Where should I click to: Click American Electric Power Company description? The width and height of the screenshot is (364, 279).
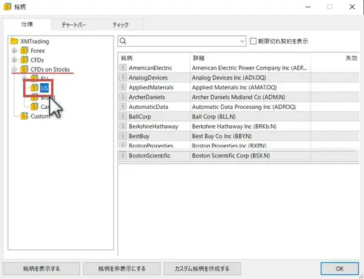(x=249, y=68)
